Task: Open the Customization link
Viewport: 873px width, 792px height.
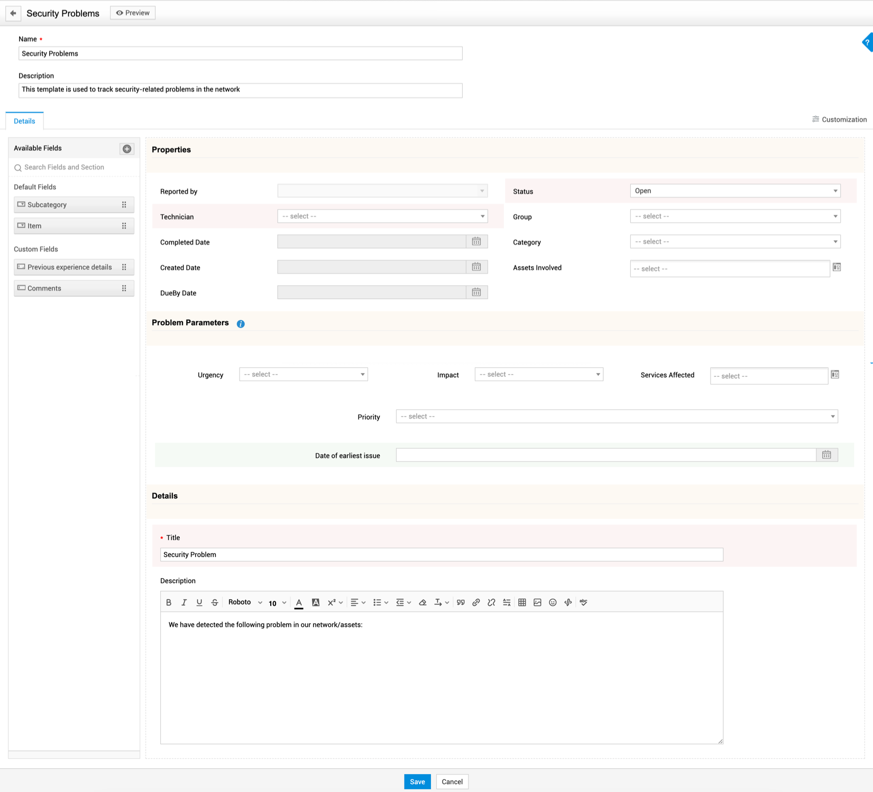Action: [x=839, y=120]
